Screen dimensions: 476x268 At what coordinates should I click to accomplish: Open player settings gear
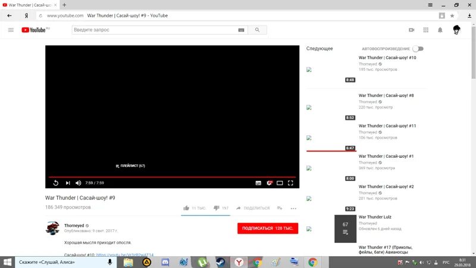tap(270, 183)
